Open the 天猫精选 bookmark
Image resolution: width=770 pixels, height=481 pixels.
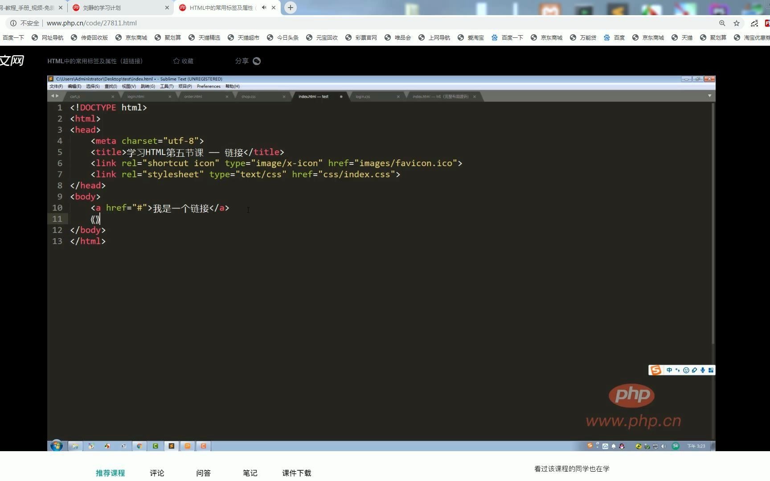205,38
